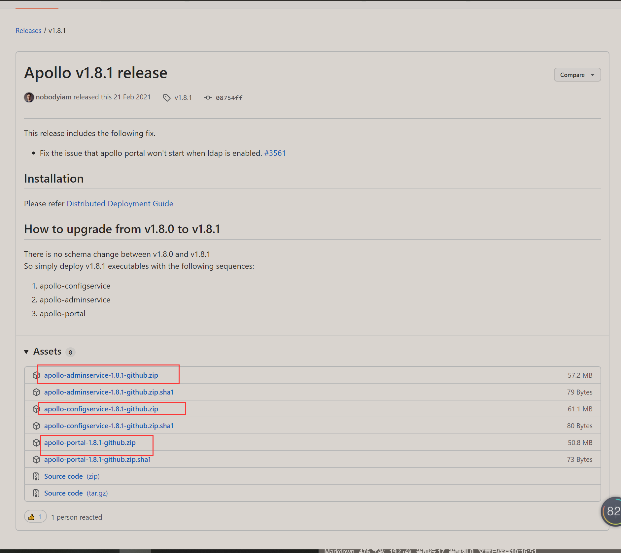Click the '57.2 MB' size text

point(580,375)
